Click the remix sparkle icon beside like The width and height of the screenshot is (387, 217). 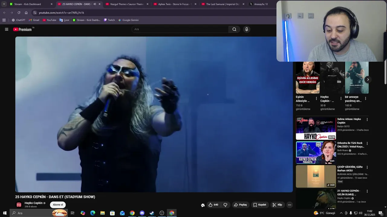(x=203, y=205)
